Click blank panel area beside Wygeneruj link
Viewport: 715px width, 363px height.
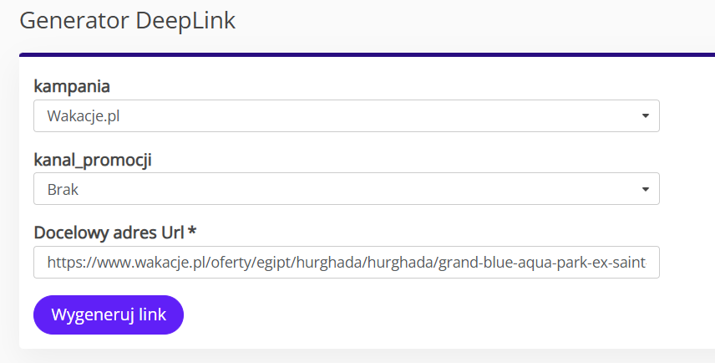410,314
